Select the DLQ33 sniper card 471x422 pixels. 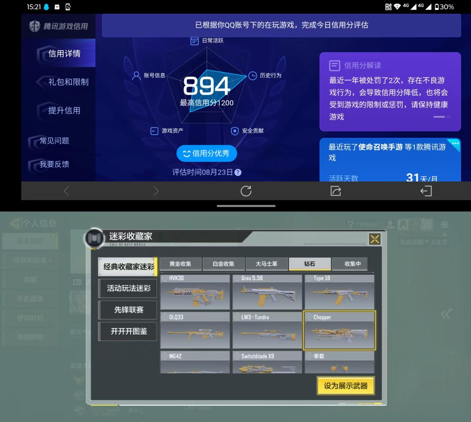pyautogui.click(x=195, y=330)
